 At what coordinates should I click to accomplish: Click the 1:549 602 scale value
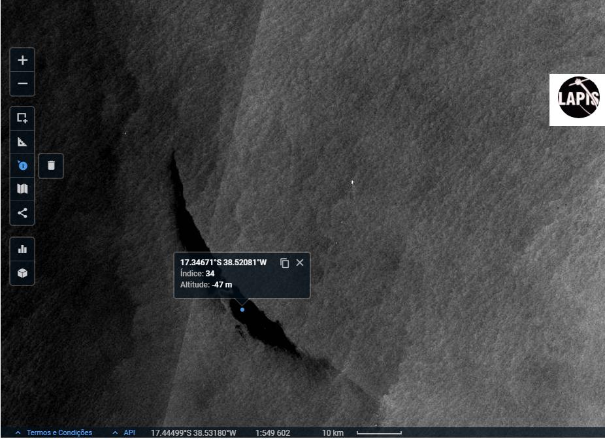[272, 433]
